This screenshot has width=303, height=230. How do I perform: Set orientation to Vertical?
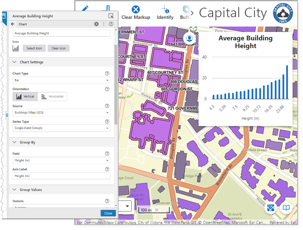pos(25,97)
